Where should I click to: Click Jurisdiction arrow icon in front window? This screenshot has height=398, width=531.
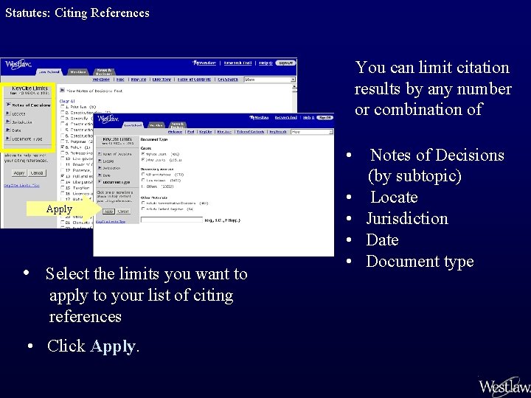tap(100, 167)
